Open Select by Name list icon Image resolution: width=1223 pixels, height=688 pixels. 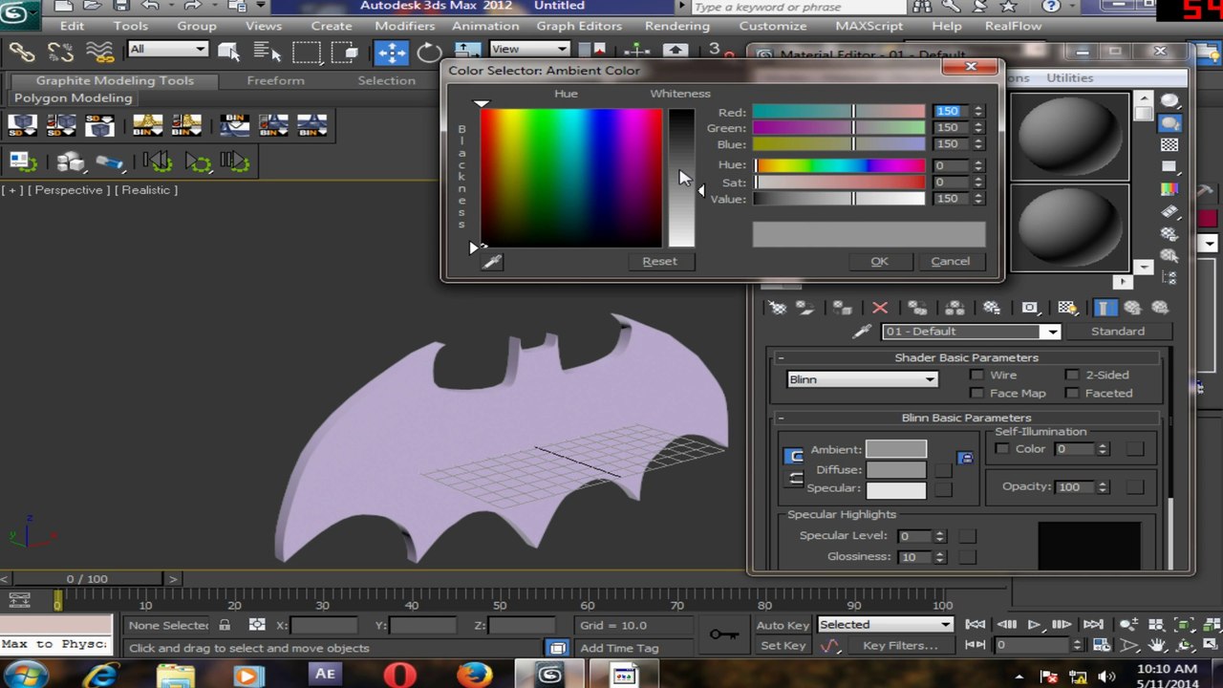point(267,52)
